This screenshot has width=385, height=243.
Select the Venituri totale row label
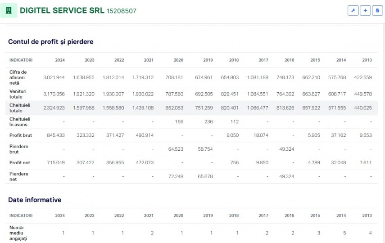point(18,94)
